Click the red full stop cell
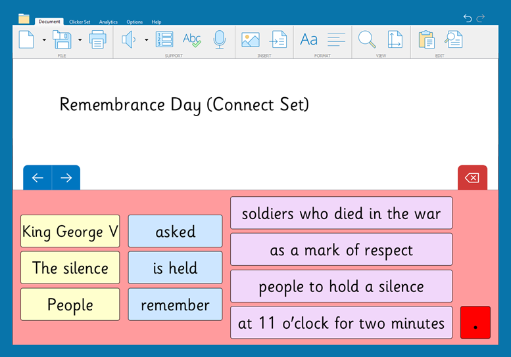This screenshot has height=357, width=511. click(475, 323)
